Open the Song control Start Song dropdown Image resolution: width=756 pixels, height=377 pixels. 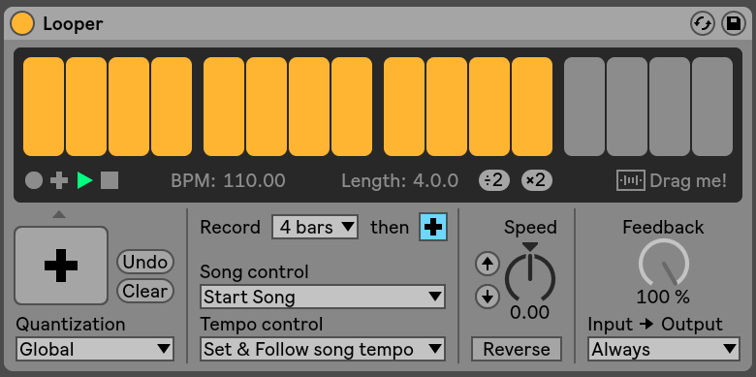pos(322,297)
